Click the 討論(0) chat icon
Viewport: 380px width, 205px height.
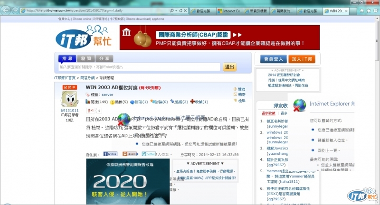(x=152, y=102)
